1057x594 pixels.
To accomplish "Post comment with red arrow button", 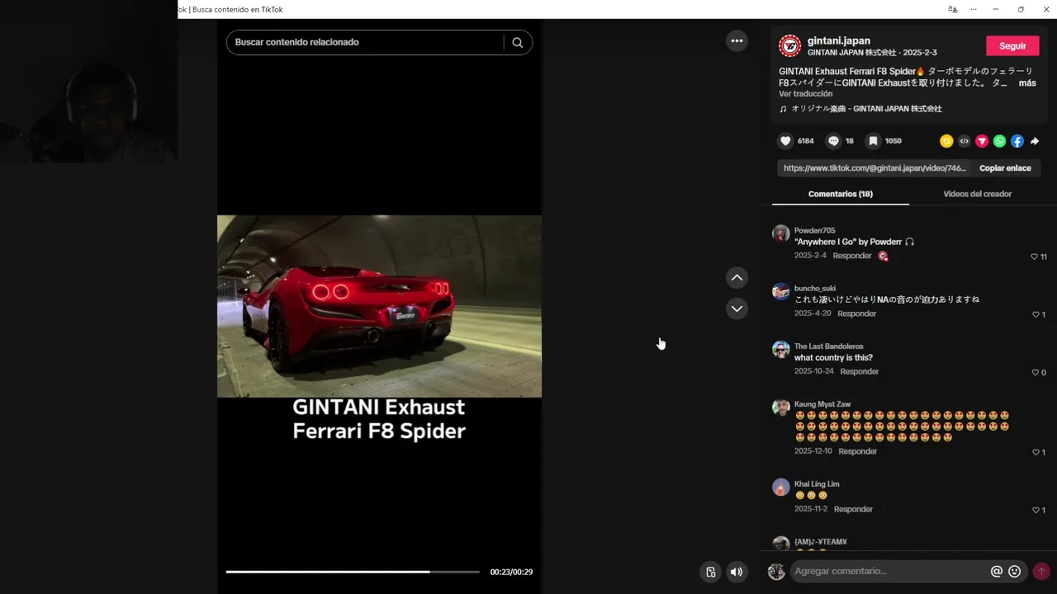I will pyautogui.click(x=1041, y=571).
